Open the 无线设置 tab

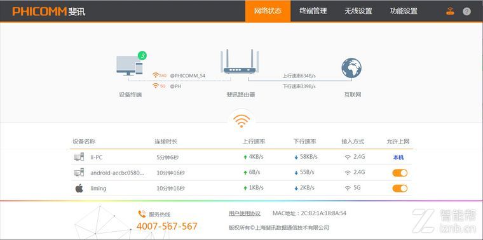(x=358, y=11)
